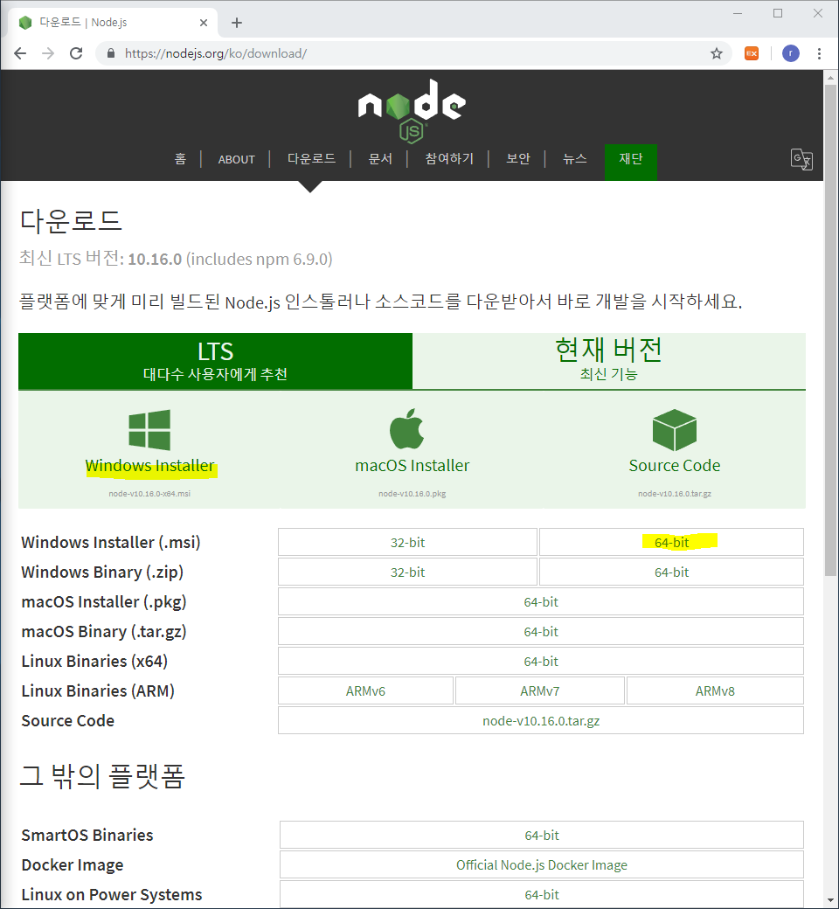Download Linux Binaries ARMv7

pos(540,690)
